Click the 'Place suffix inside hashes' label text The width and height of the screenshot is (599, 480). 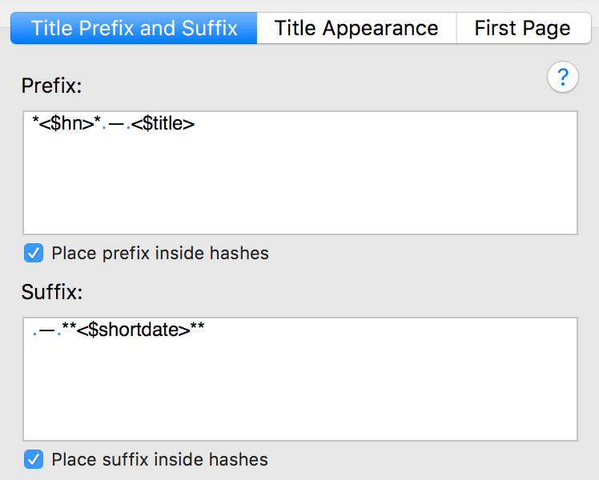pyautogui.click(x=159, y=459)
